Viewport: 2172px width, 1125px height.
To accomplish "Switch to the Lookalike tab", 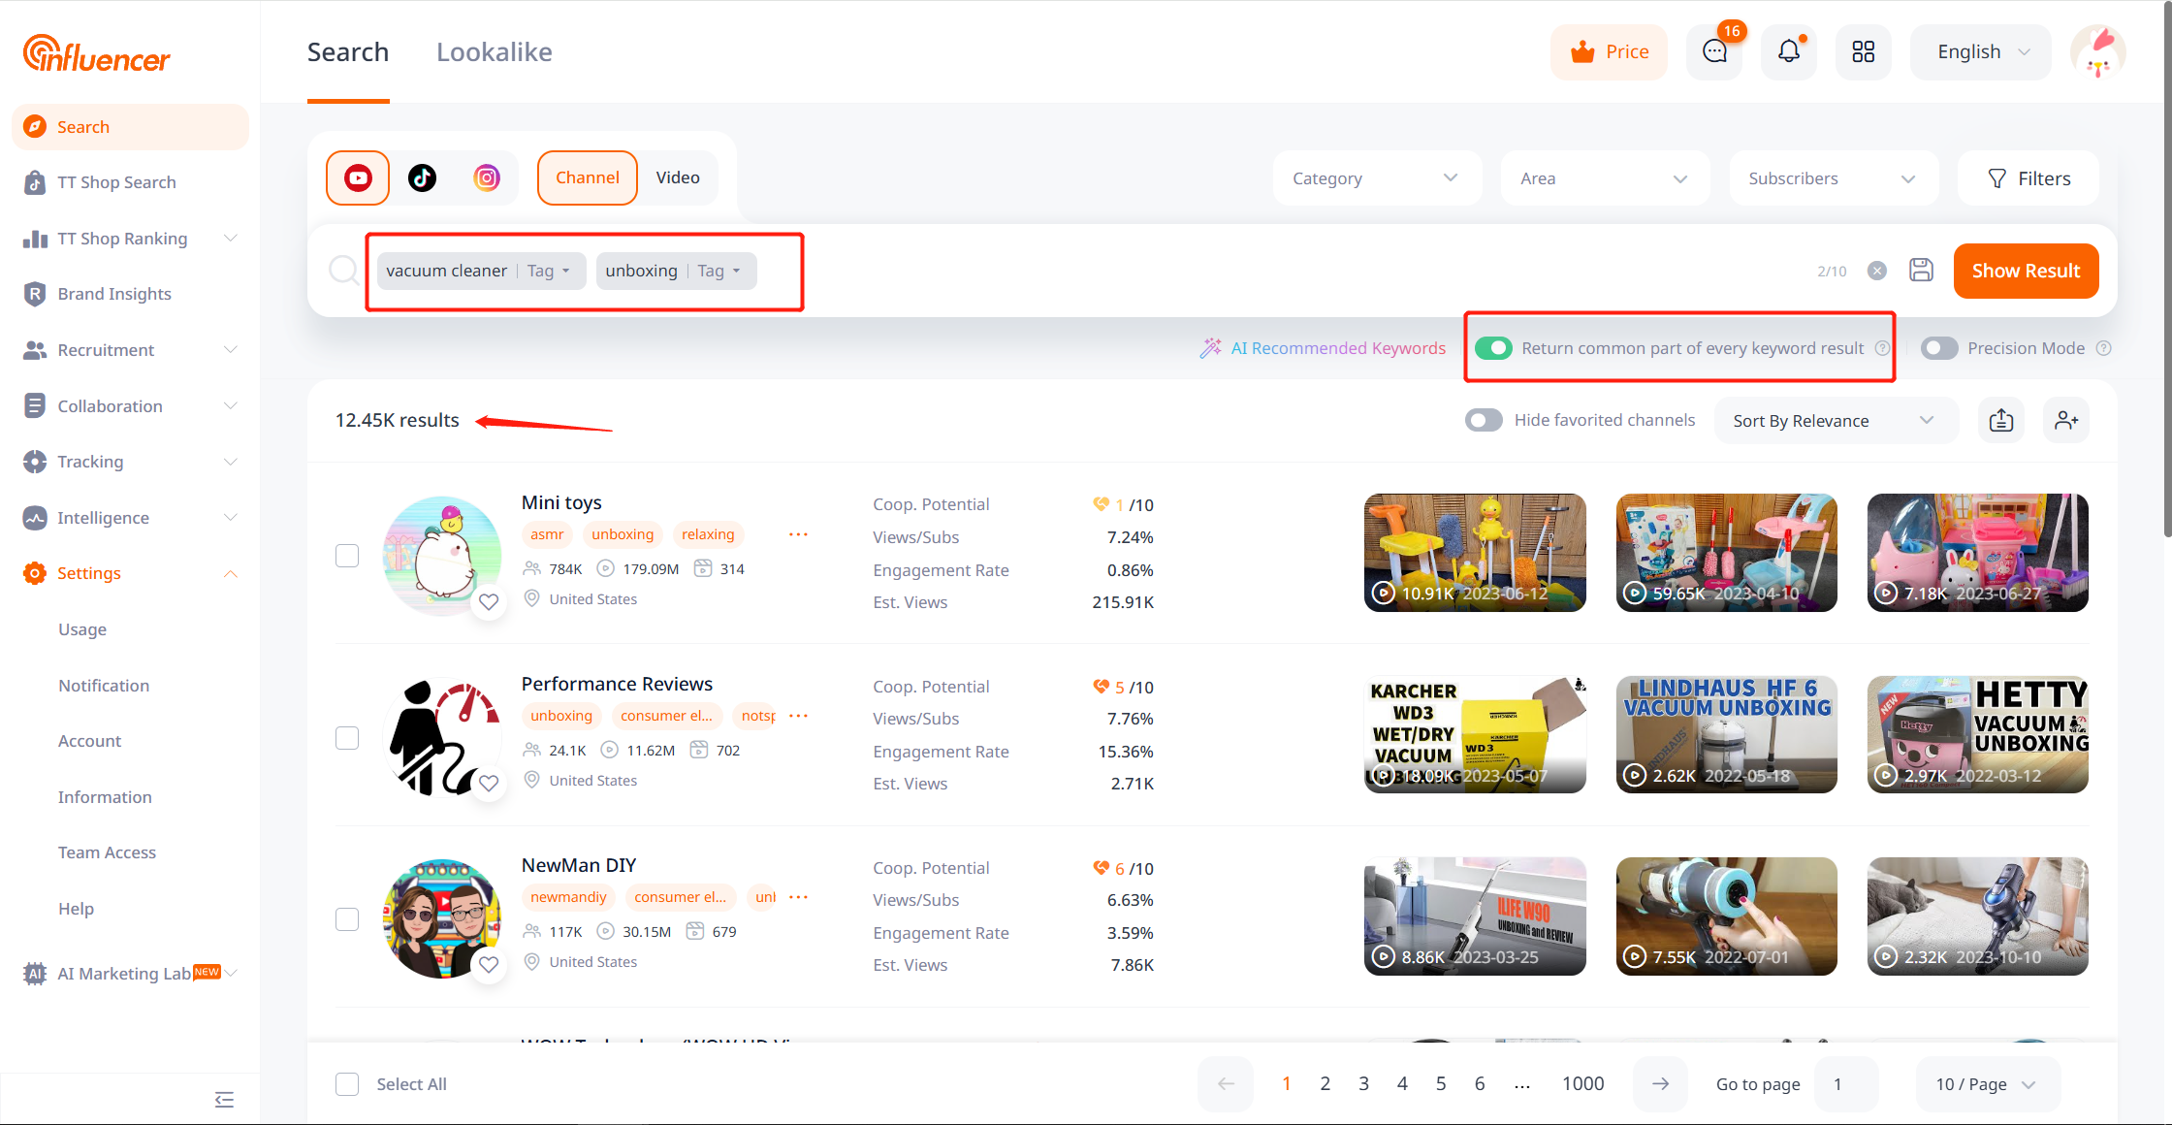I will point(494,52).
